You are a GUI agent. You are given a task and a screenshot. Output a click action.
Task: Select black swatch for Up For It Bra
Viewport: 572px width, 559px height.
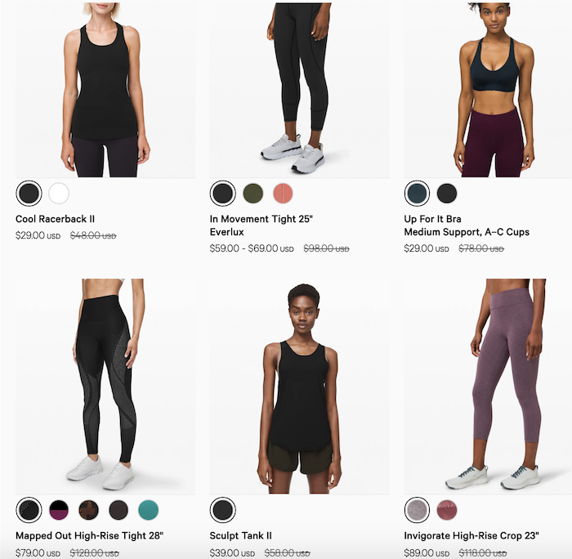point(447,194)
